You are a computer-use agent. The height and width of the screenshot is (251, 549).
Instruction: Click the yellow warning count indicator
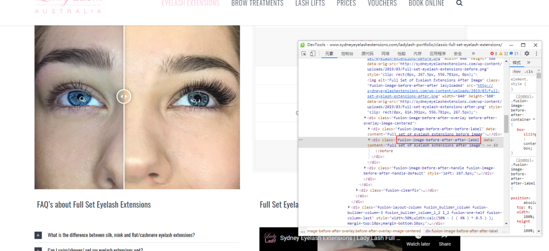pos(504,53)
